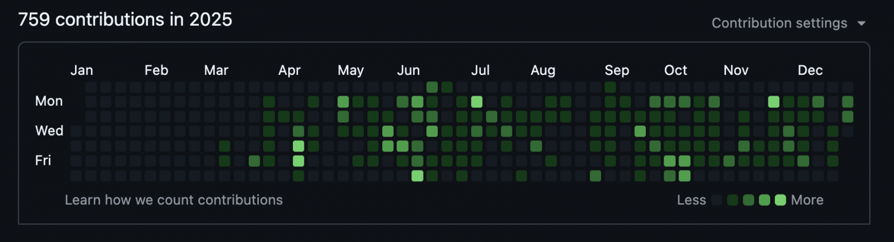Select the brightest Wednesday cell in September
Image resolution: width=894 pixels, height=242 pixels.
[640, 131]
